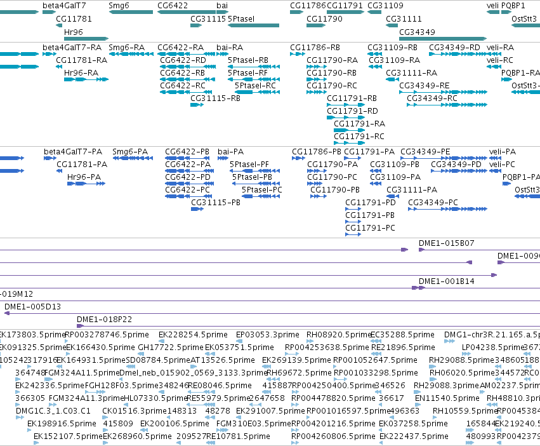The width and height of the screenshot is (540, 446).
Task: Click the CG31111-PA protein label
Action: coord(412,190)
